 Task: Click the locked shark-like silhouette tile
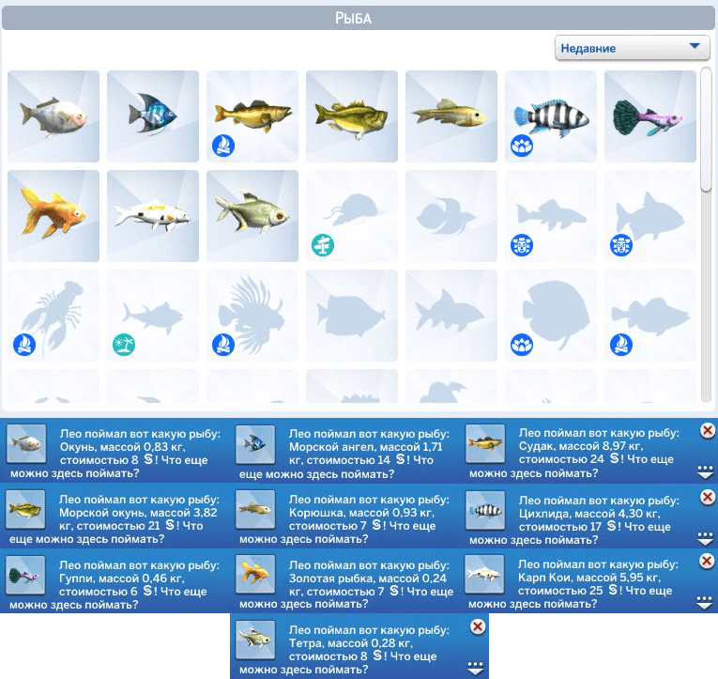[x=451, y=316]
